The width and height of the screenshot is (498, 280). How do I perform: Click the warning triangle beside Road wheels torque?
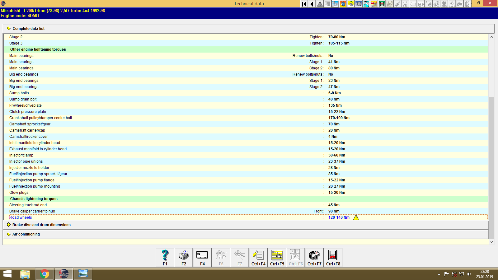pyautogui.click(x=356, y=217)
